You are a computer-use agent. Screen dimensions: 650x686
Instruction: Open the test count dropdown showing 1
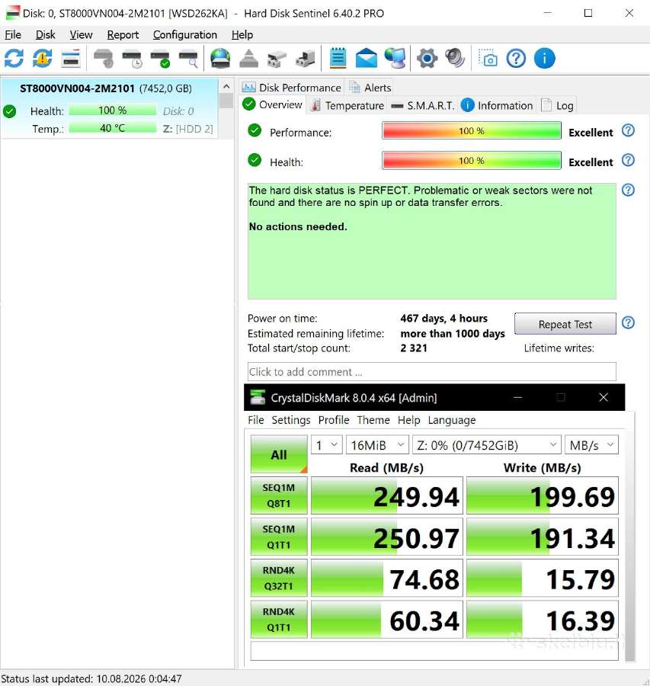327,445
